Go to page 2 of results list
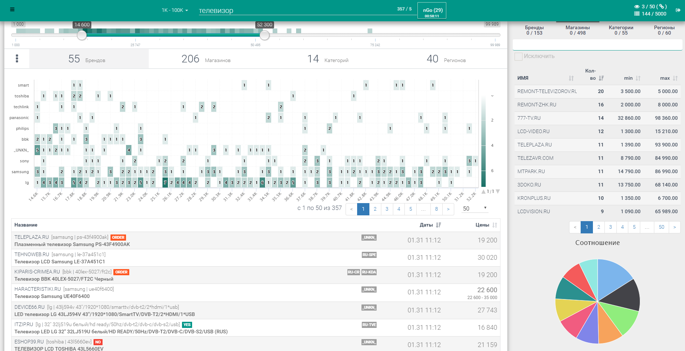This screenshot has width=685, height=351. click(375, 209)
